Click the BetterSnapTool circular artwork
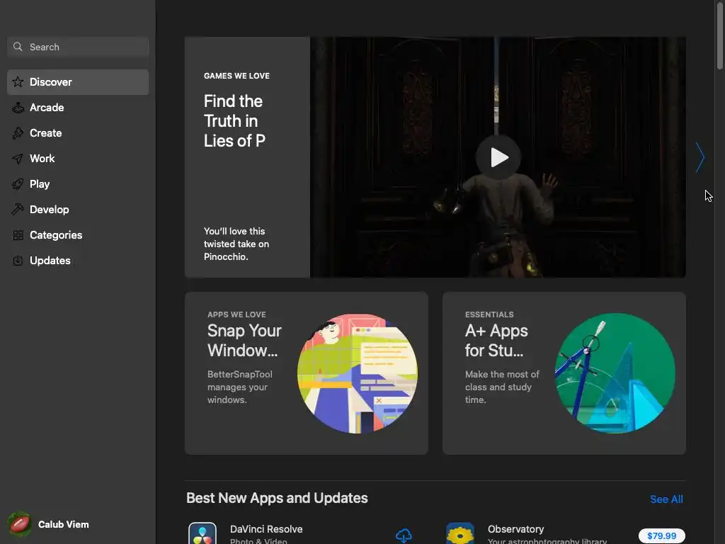 coord(358,373)
